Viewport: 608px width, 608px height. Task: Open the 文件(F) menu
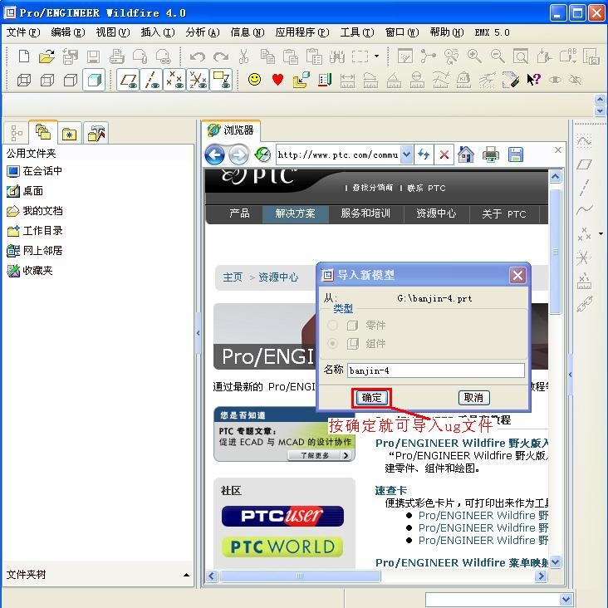coord(22,32)
